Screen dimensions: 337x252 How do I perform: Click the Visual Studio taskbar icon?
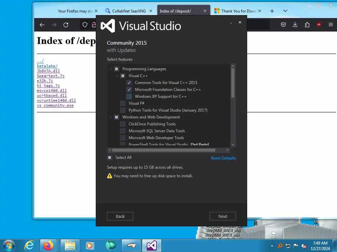151,245
